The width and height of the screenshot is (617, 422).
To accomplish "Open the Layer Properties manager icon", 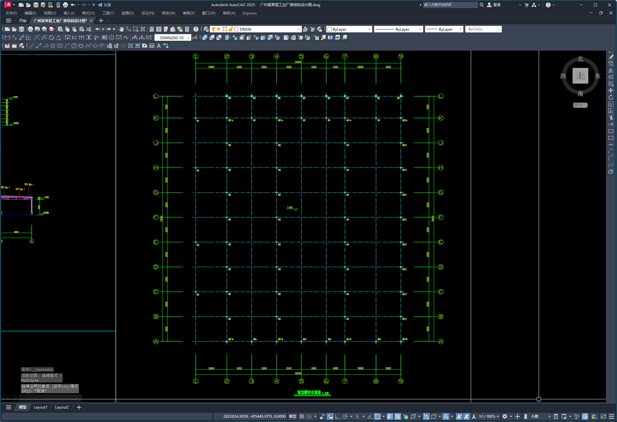I will pos(206,29).
